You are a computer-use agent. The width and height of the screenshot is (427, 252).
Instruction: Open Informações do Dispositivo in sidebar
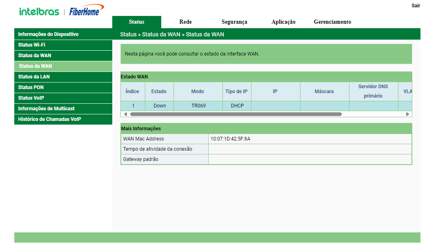pos(63,34)
